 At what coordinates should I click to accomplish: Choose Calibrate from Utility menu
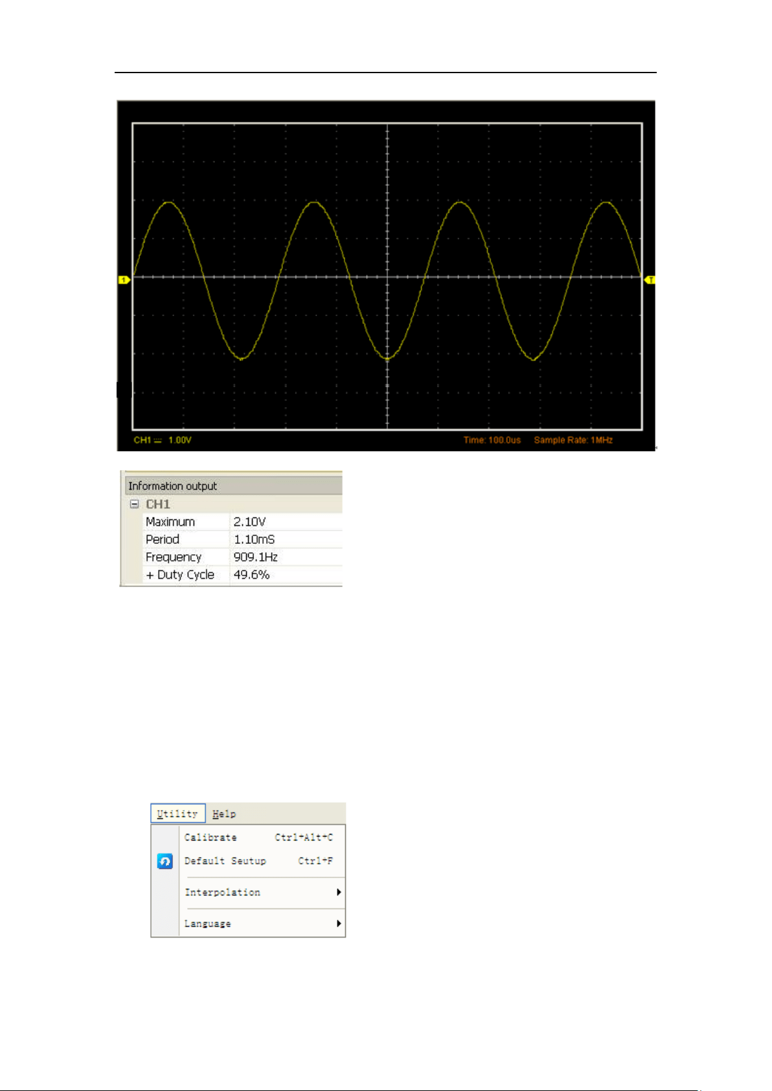coord(262,837)
